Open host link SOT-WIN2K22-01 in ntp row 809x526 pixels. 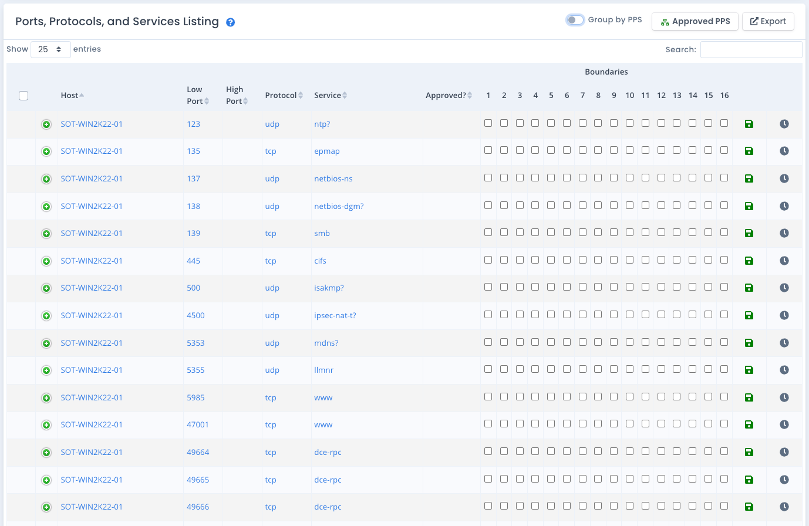92,124
